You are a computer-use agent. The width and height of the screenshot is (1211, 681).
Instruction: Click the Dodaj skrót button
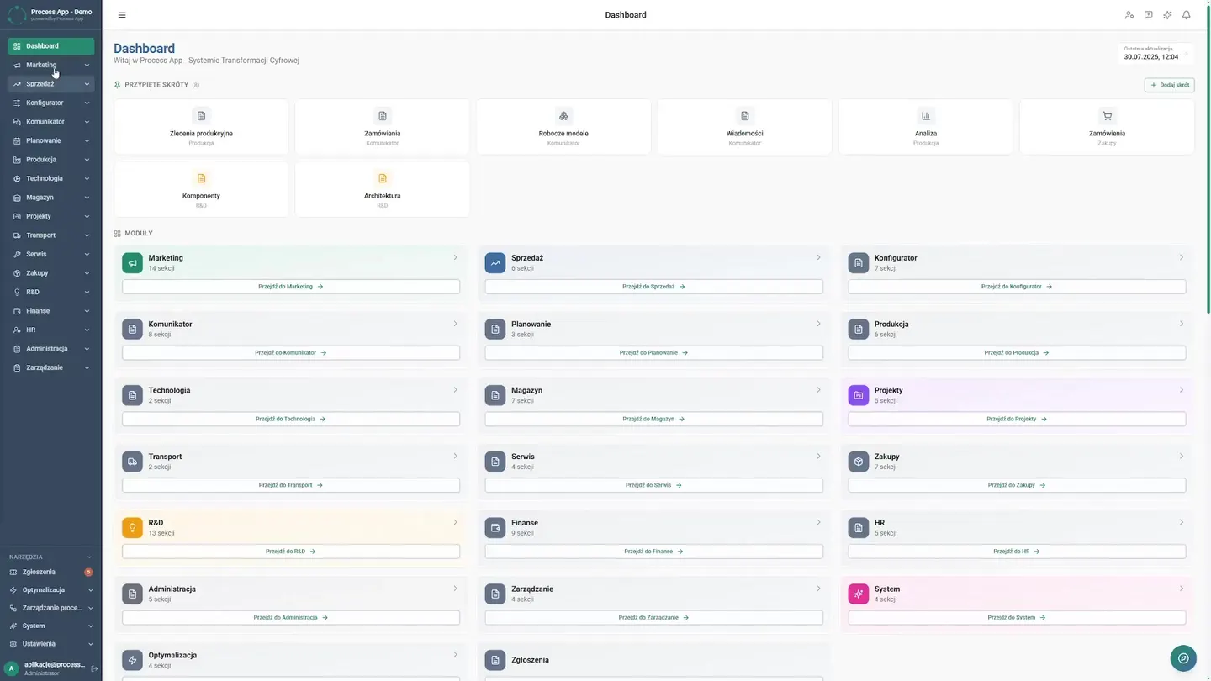coord(1170,85)
